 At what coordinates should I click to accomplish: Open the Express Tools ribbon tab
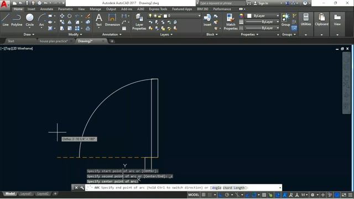pyautogui.click(x=158, y=9)
